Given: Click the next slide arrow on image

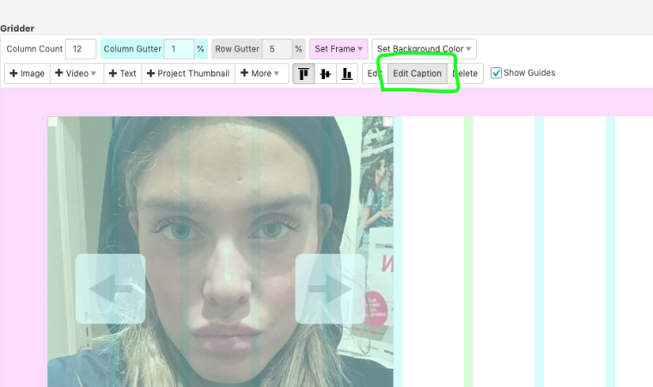Looking at the screenshot, I should click(x=330, y=289).
